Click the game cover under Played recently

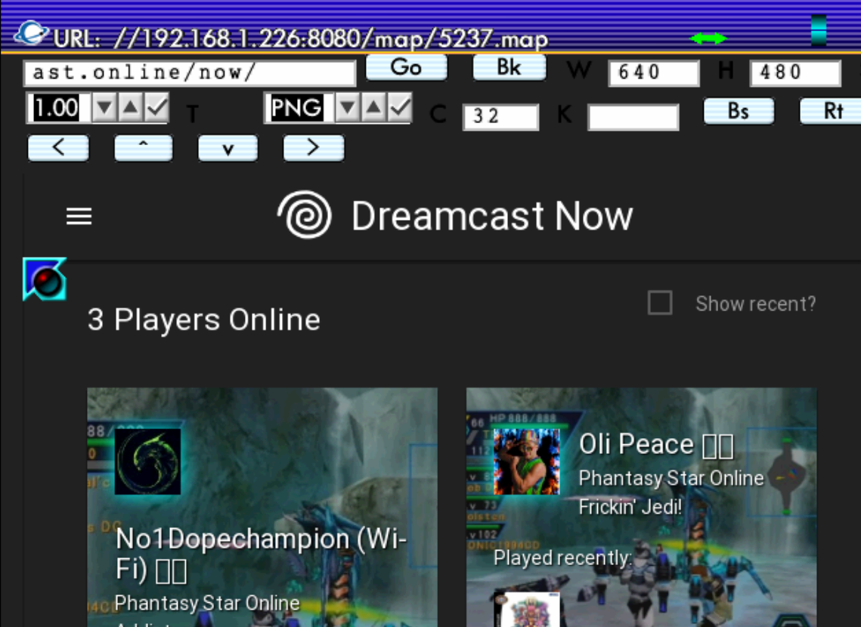(x=527, y=610)
